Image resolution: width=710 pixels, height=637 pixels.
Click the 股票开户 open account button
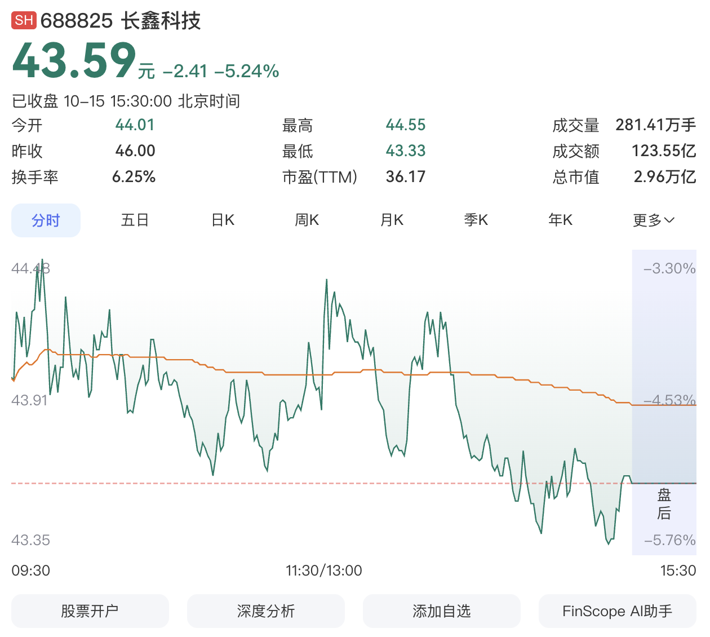tap(90, 611)
